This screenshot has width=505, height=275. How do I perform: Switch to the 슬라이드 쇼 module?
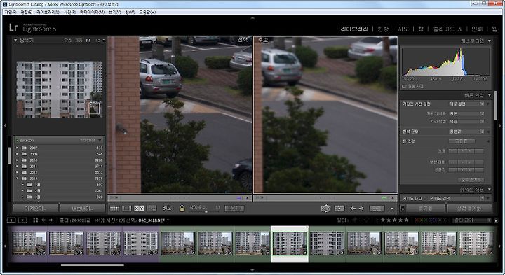coord(447,29)
